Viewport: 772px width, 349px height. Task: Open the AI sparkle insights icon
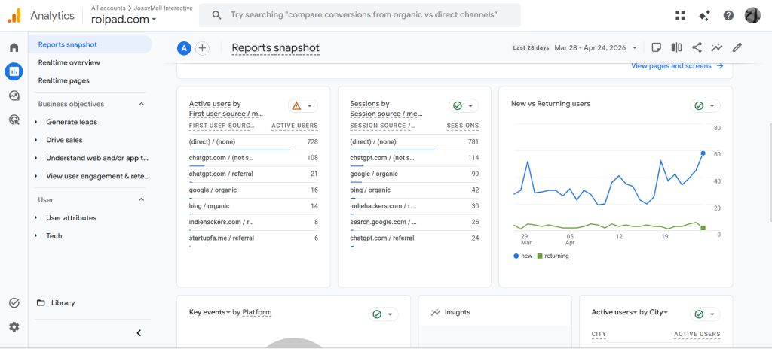click(704, 16)
